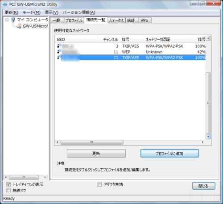Click signal icon of the channel 3 network
The height and width of the screenshot is (204, 223).
coord(59,46)
